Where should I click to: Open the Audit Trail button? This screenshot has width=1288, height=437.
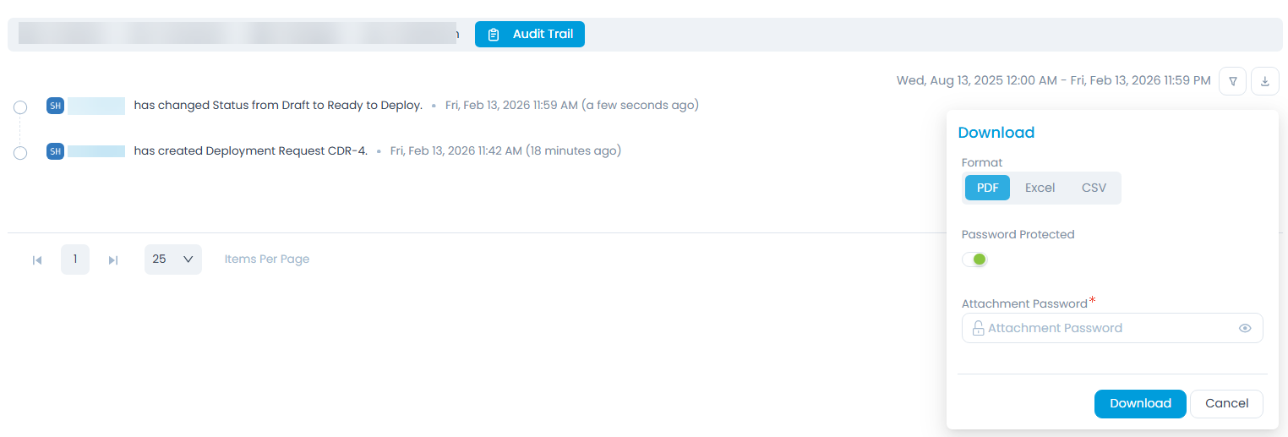(x=530, y=35)
